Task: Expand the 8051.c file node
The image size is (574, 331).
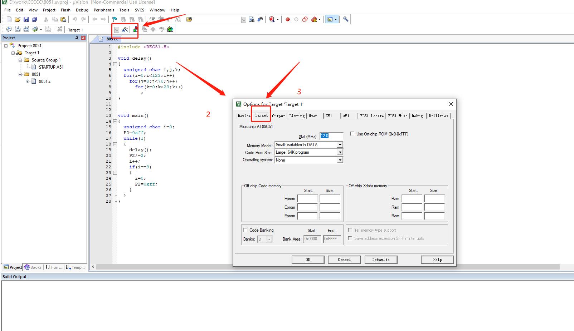Action: coord(28,81)
